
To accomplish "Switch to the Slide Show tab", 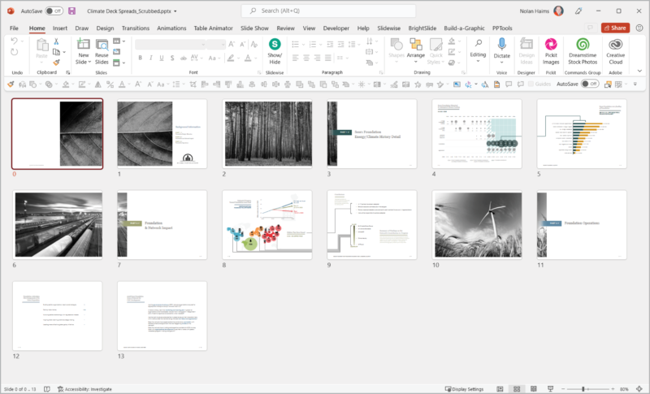I will point(254,28).
